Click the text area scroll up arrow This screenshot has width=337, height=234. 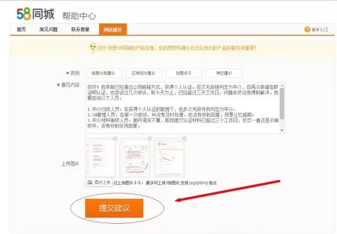tap(282, 85)
